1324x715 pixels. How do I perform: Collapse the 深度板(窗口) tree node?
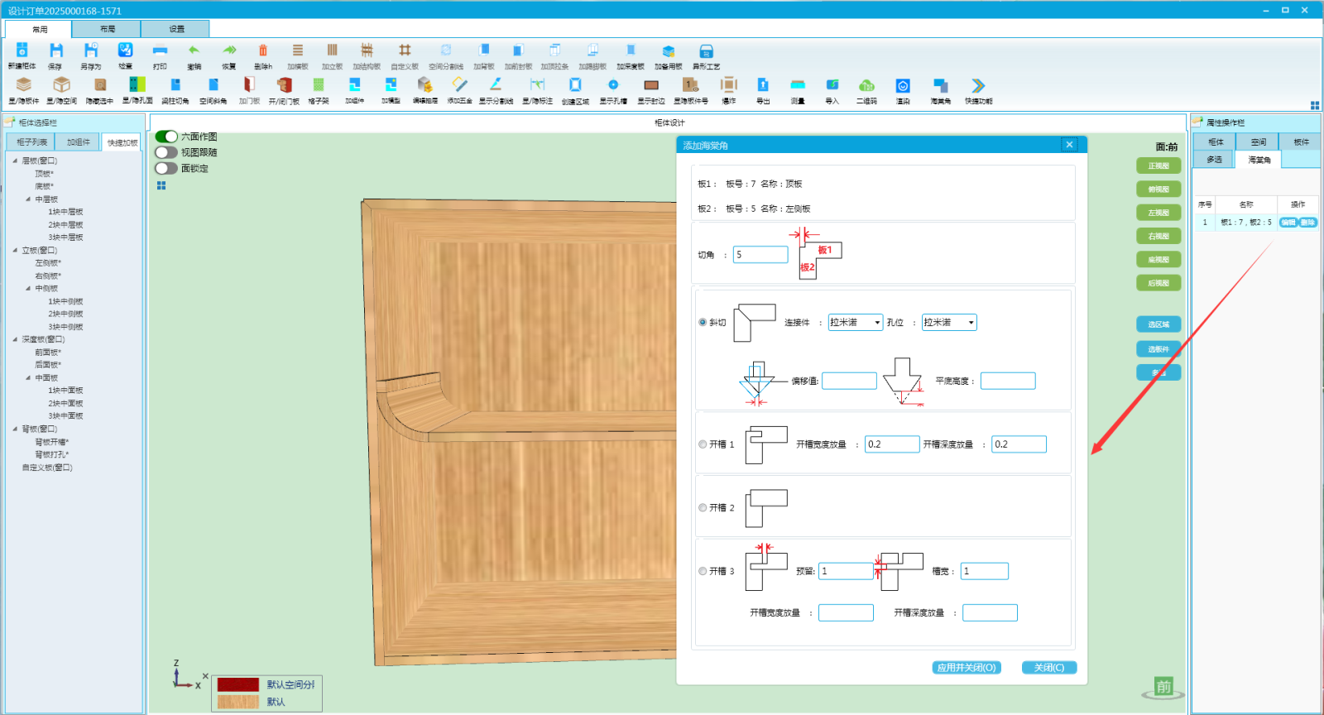coord(15,339)
